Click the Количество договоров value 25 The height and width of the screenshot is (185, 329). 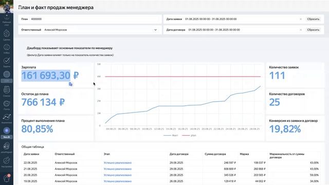pyautogui.click(x=275, y=102)
